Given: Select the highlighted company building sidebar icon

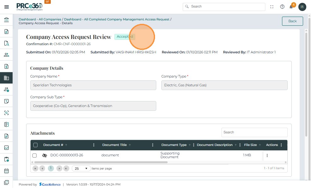Looking at the screenshot, I should (x=6, y=78).
